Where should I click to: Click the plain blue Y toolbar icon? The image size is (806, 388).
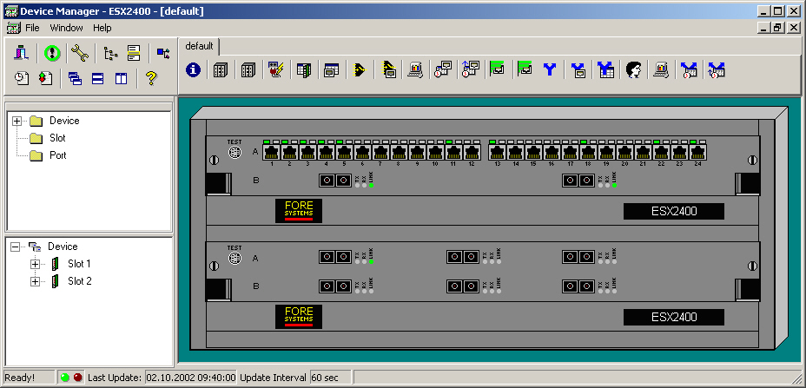[549, 69]
